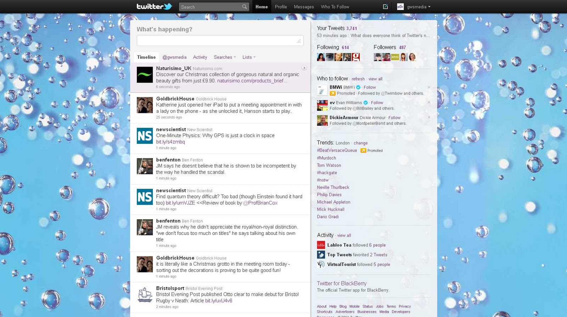Screen dimensions: 567x317
Task: Click the ZING follower avatar
Action: (x=395, y=57)
